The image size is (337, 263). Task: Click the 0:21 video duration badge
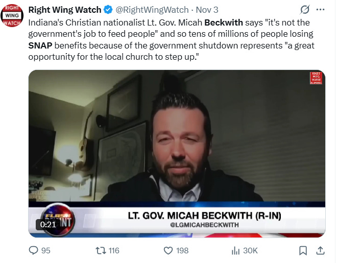click(48, 225)
